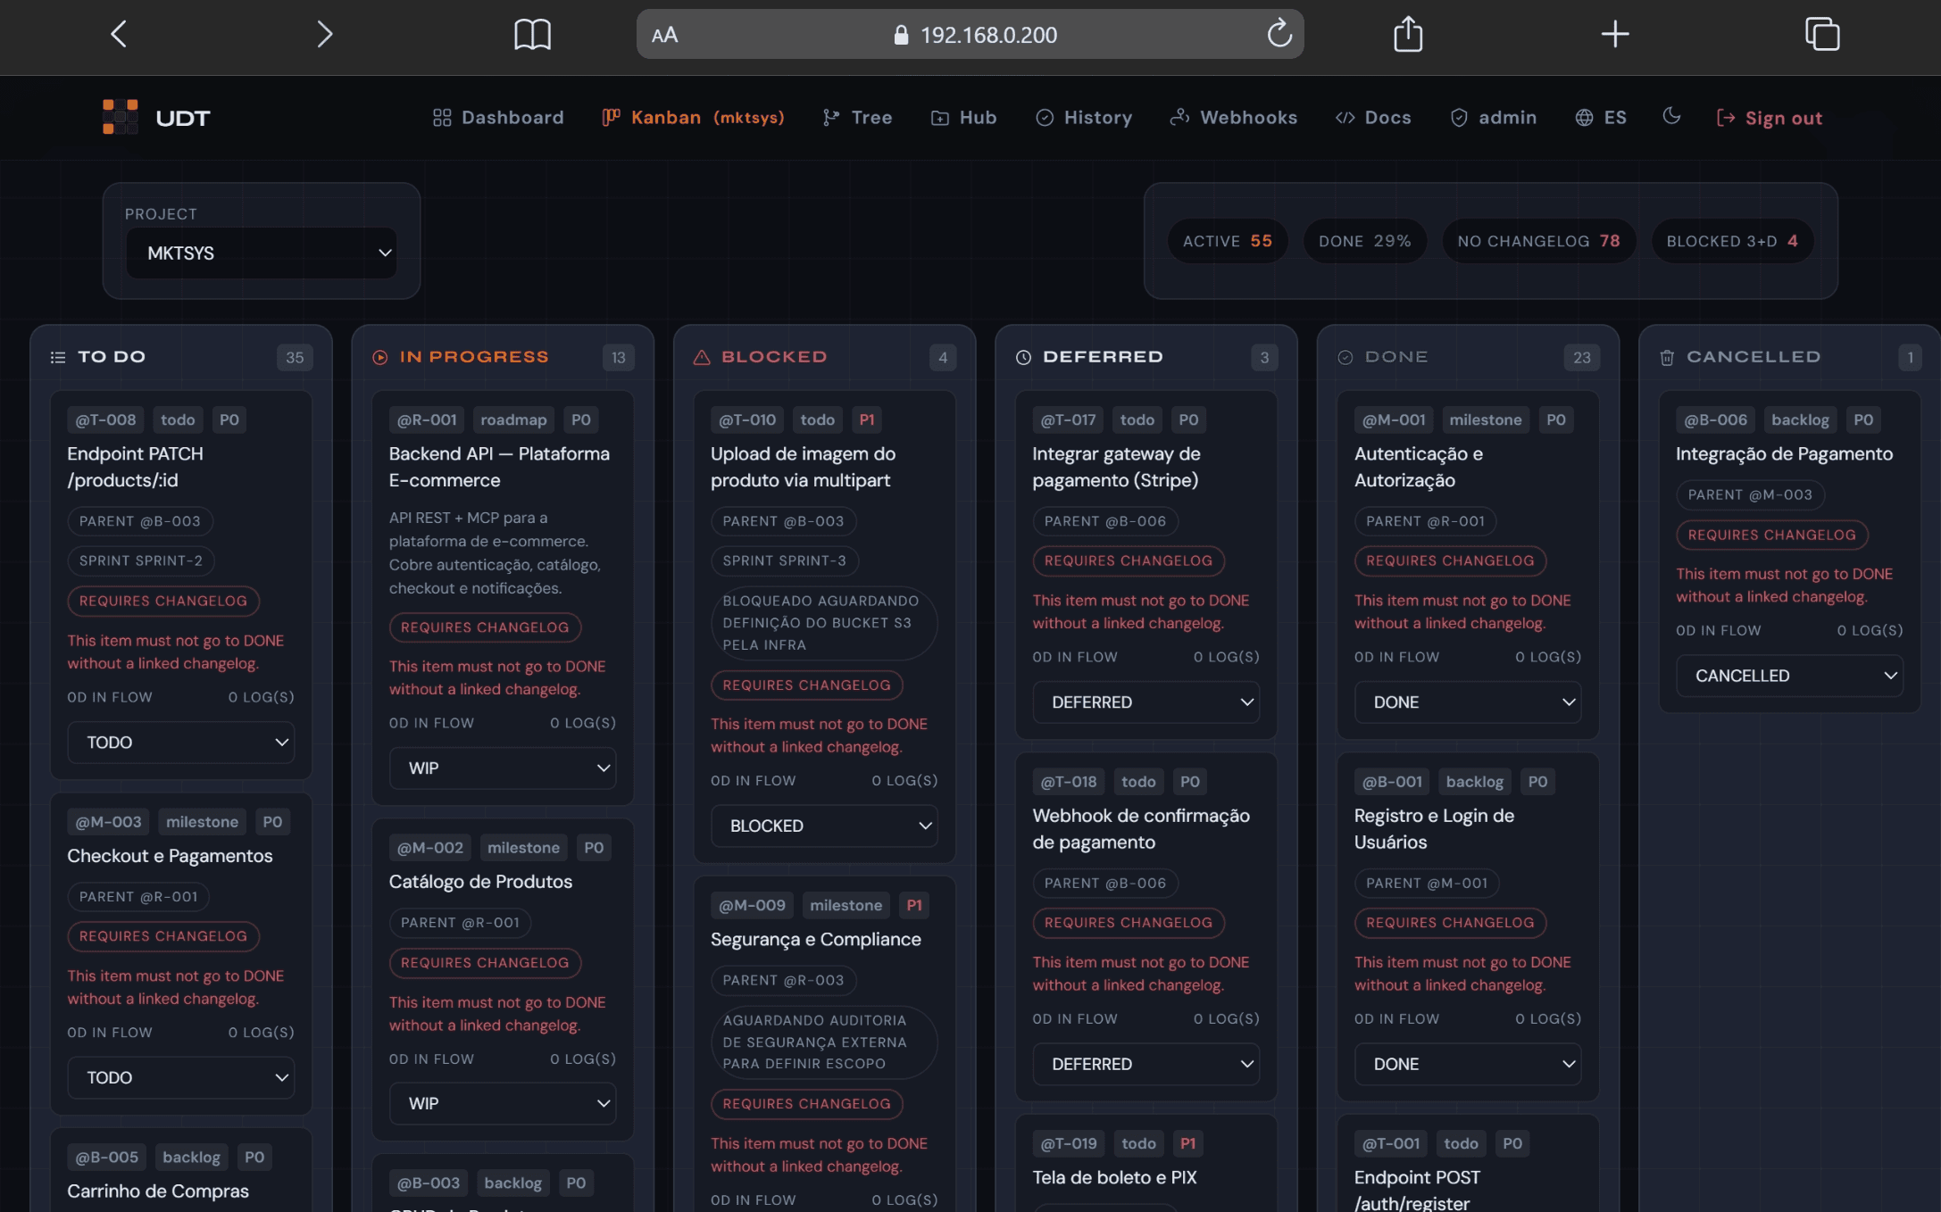The image size is (1941, 1212).
Task: Go to the Dashboard tab
Action: tap(498, 118)
